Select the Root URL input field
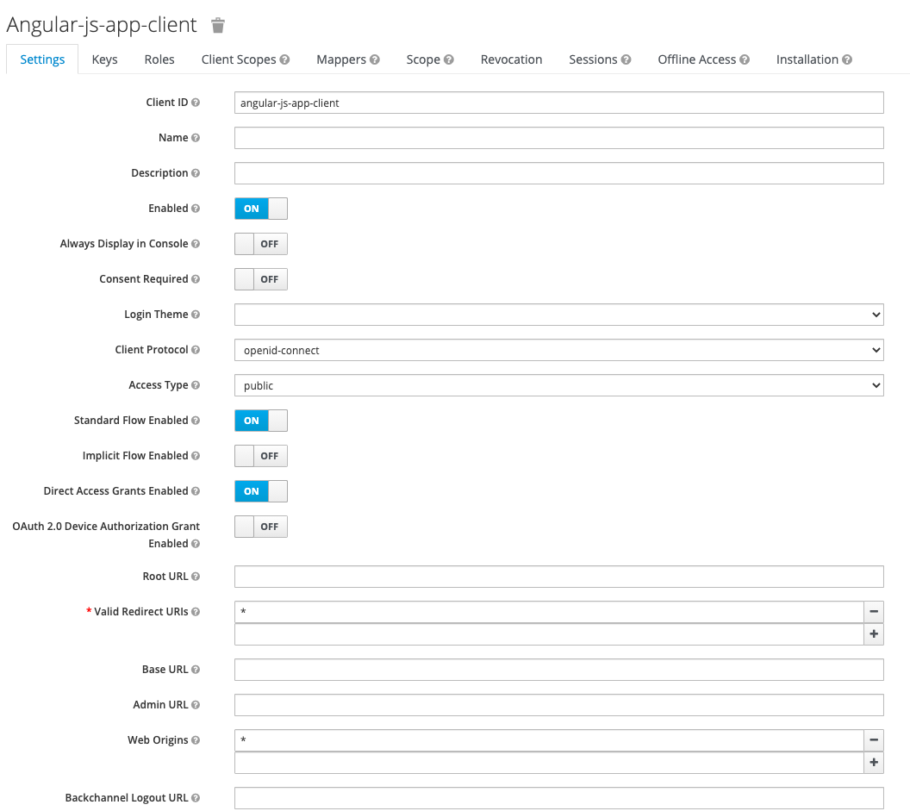 point(558,576)
